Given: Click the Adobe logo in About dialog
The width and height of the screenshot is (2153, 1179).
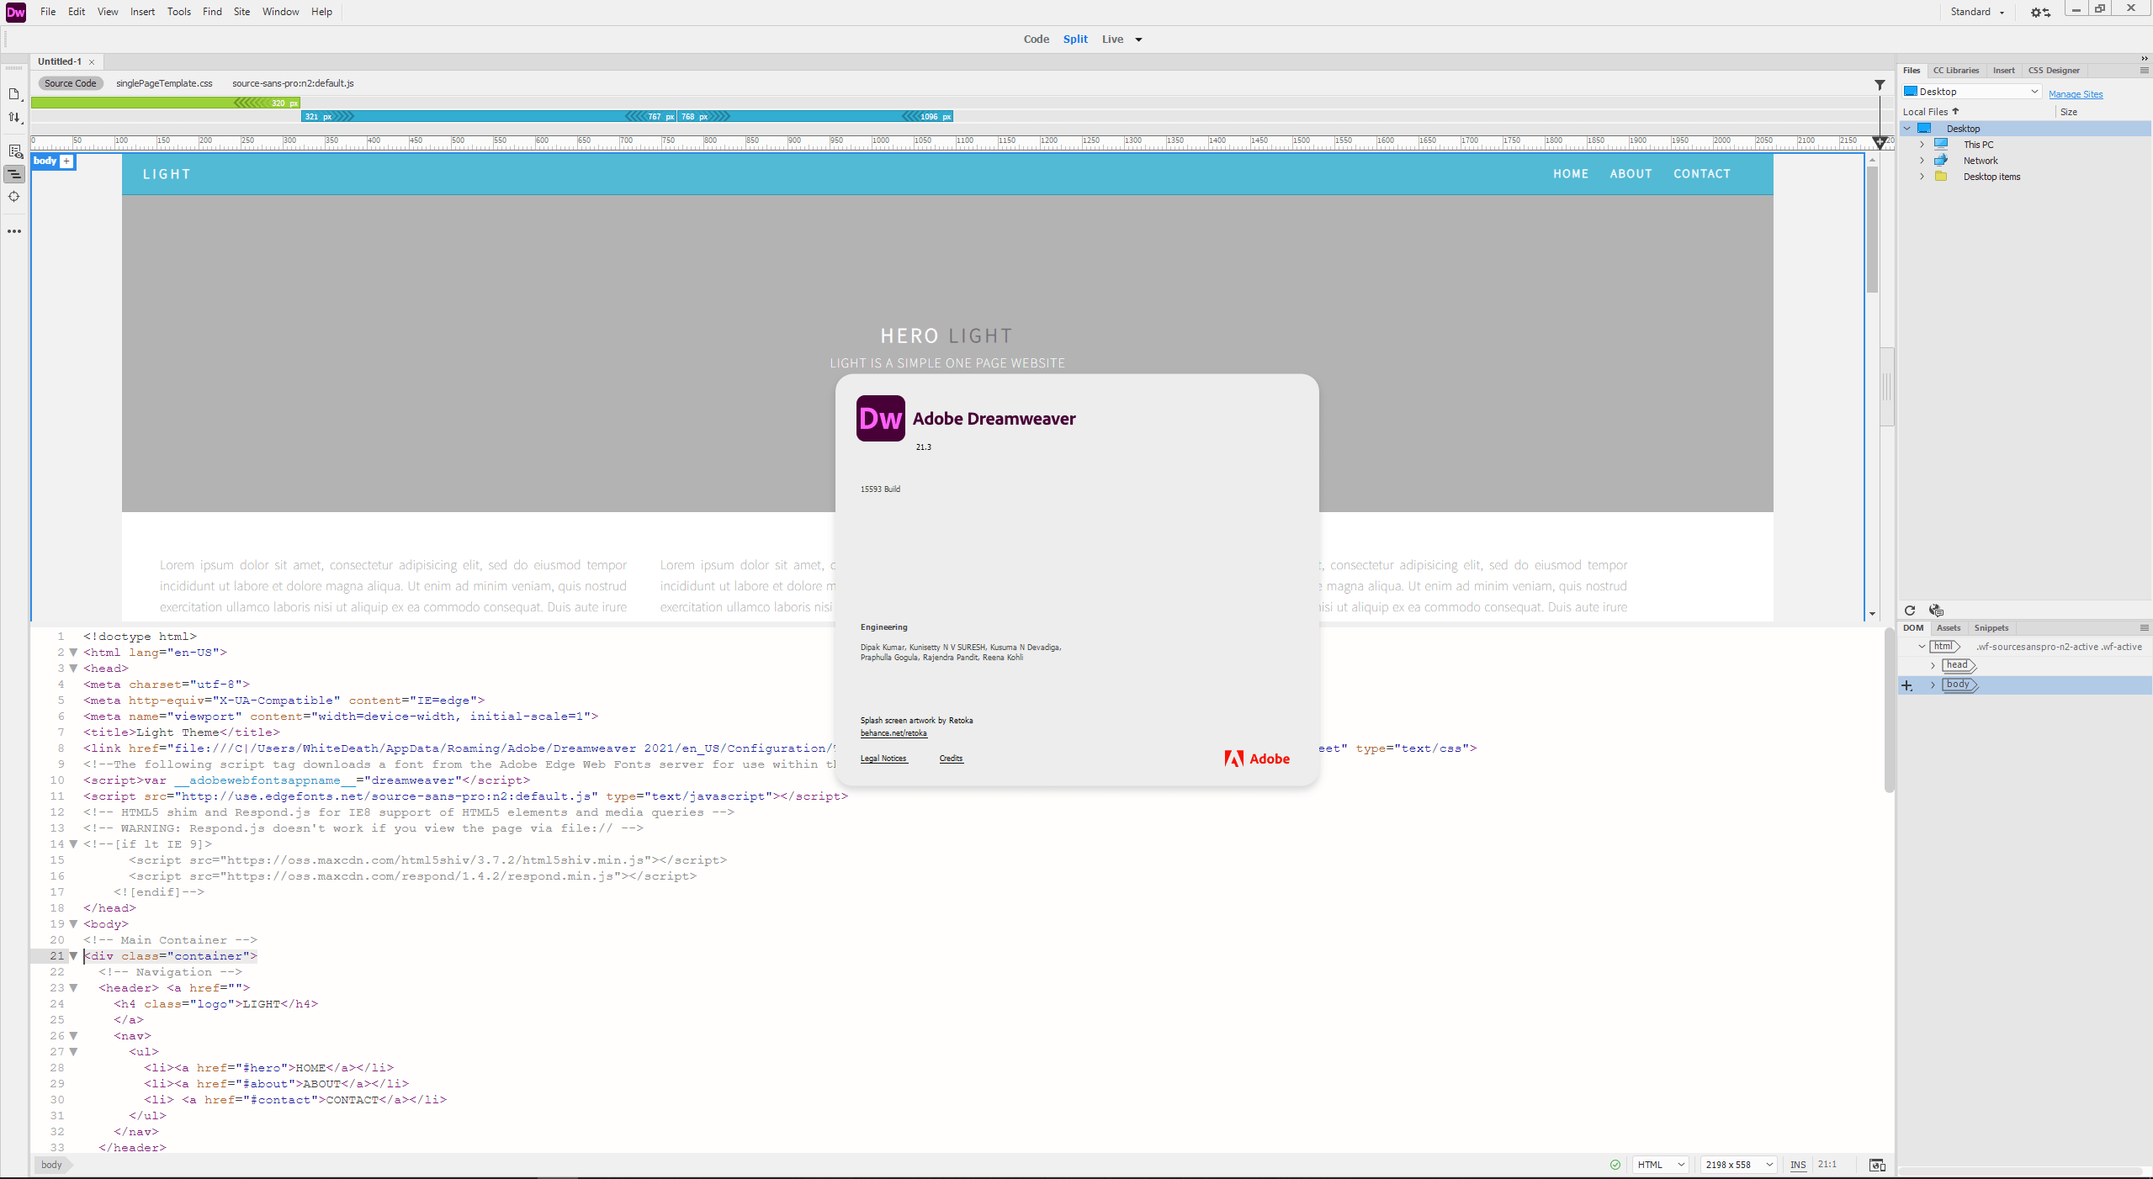Looking at the screenshot, I should (x=1257, y=759).
